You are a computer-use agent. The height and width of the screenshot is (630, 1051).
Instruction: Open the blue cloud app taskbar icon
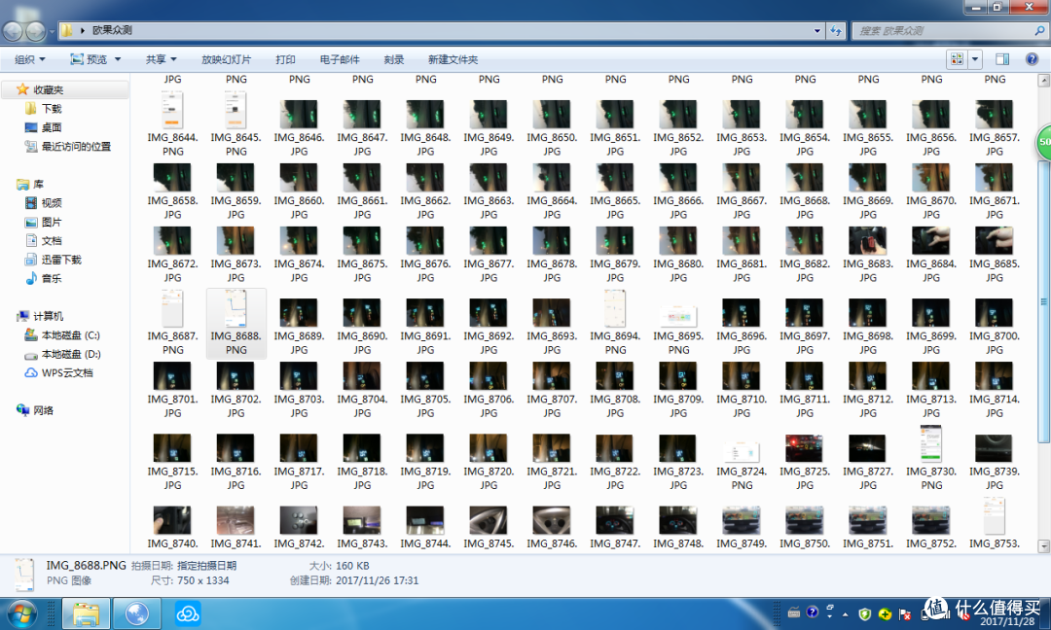pos(188,613)
